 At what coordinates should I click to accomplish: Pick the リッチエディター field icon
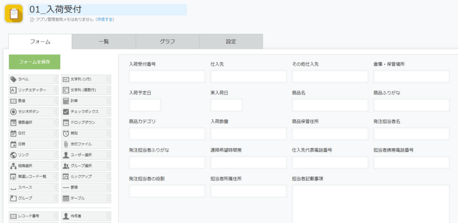pos(13,90)
